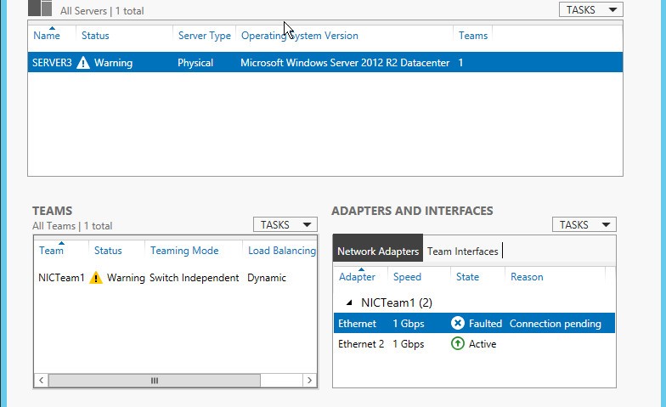The width and height of the screenshot is (666, 407).
Task: Open the Adapters and Interfaces TASKS dropdown
Action: 584,225
